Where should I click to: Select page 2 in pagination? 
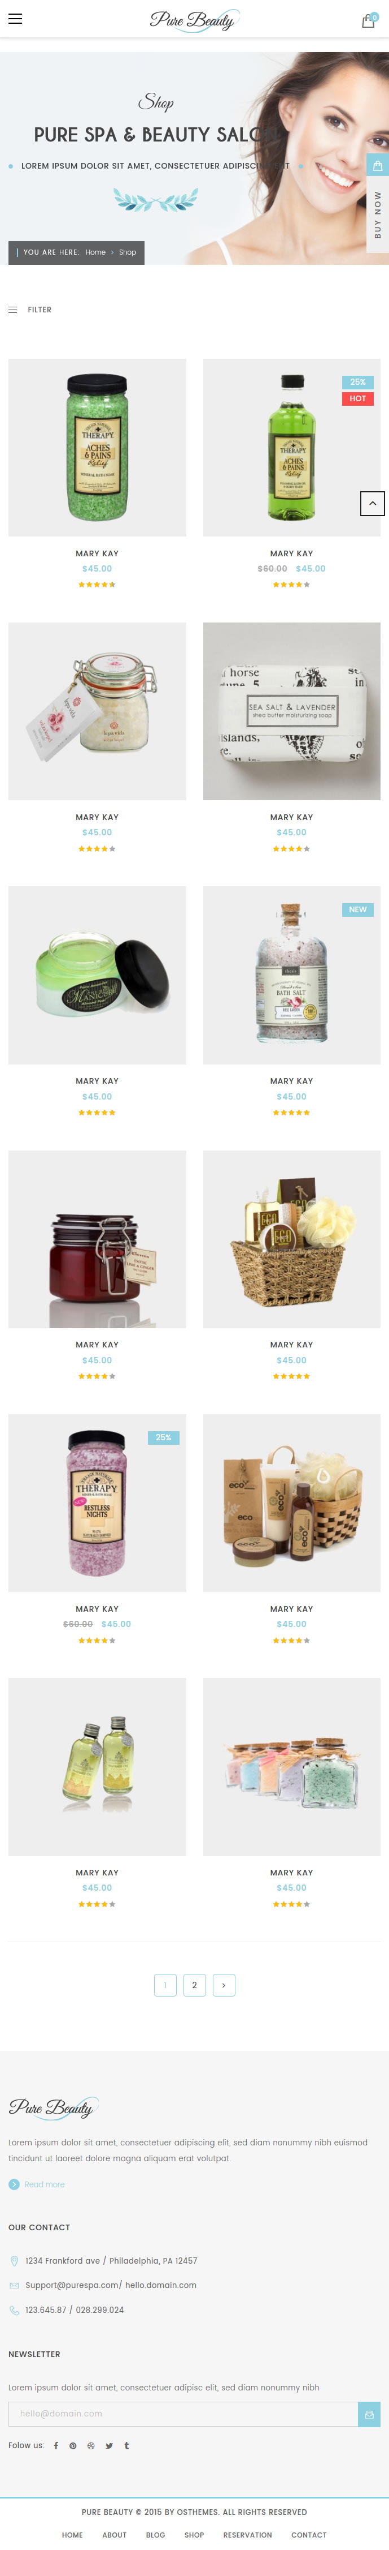(x=194, y=1985)
